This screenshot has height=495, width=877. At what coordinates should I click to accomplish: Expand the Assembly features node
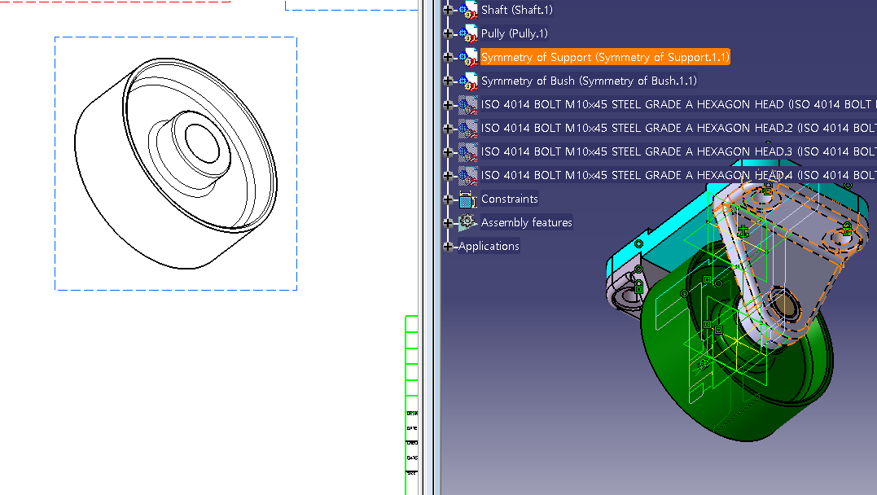pos(447,222)
